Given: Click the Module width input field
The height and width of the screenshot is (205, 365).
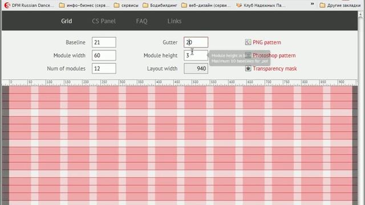Looking at the screenshot, I should click(x=104, y=56).
